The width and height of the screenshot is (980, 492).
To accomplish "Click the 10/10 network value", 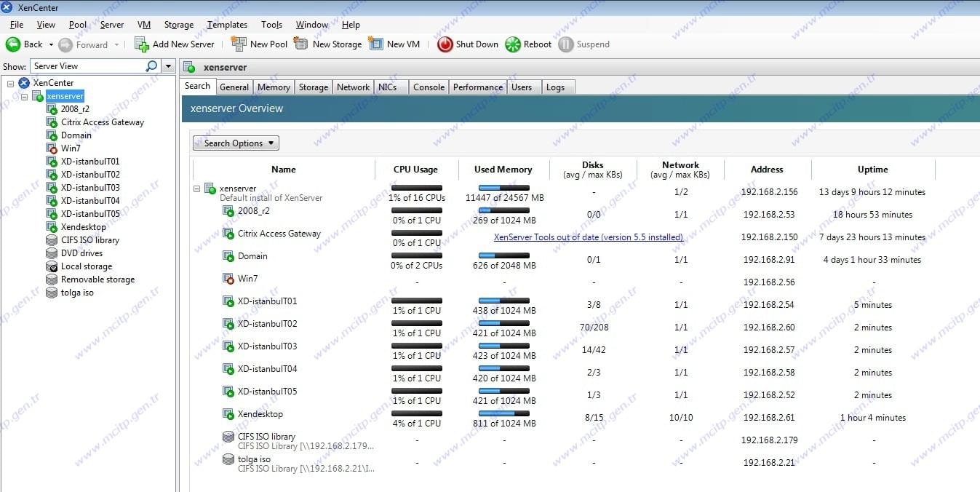I will pos(681,418).
